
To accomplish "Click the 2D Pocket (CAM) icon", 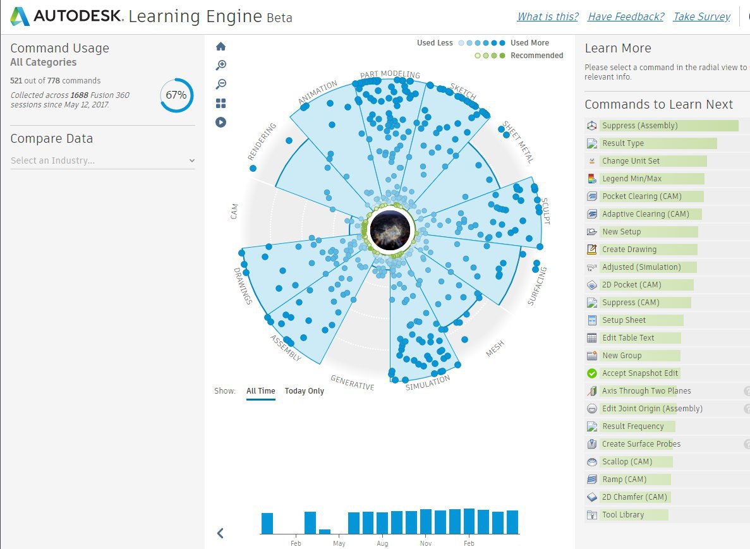I will click(x=591, y=285).
